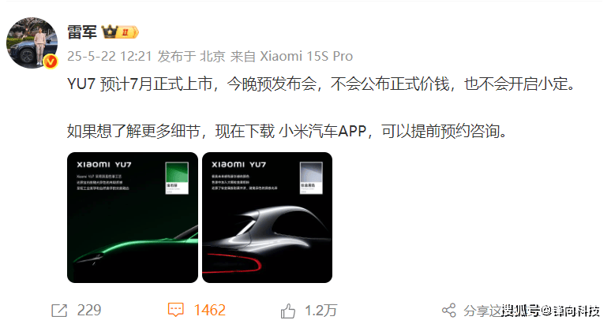Click the 25-5-22 12:21 timestamp

click(x=110, y=57)
